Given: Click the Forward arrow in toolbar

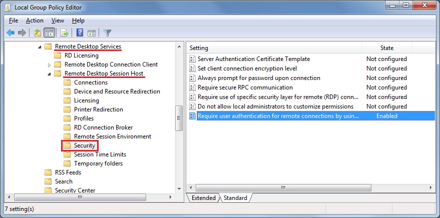Looking at the screenshot, I should coord(22,33).
